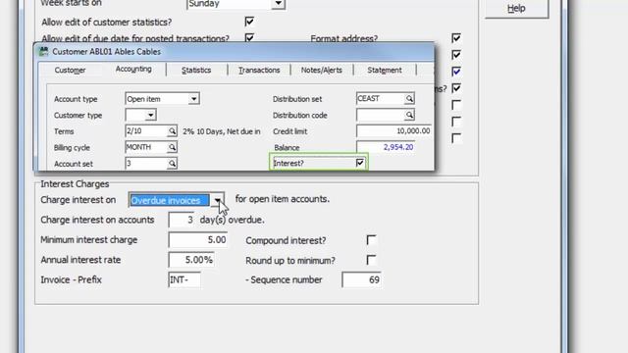Toggle the blue-checked checkbox beside Statement tab
Screen dimensions: 628x353
(x=456, y=72)
